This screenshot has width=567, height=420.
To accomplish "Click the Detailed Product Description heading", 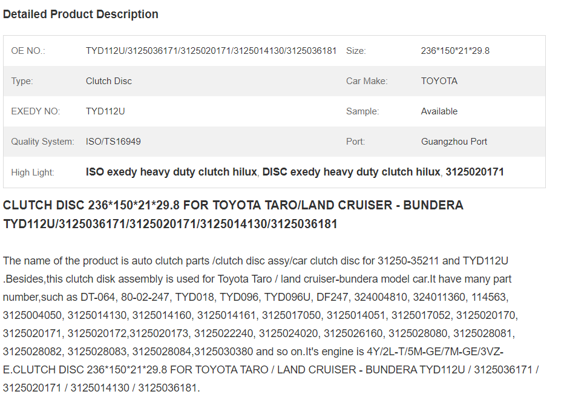I will (80, 15).
